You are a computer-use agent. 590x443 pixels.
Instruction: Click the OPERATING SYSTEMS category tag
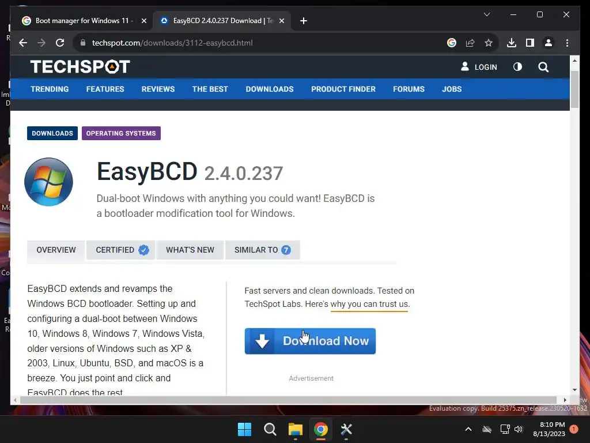point(121,133)
